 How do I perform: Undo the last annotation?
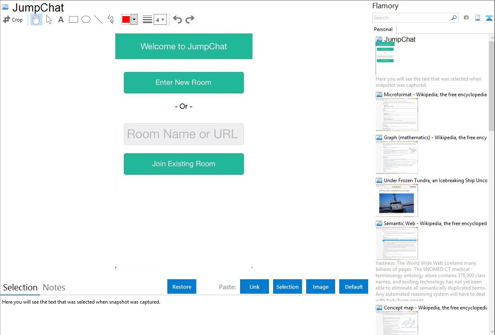click(x=177, y=19)
